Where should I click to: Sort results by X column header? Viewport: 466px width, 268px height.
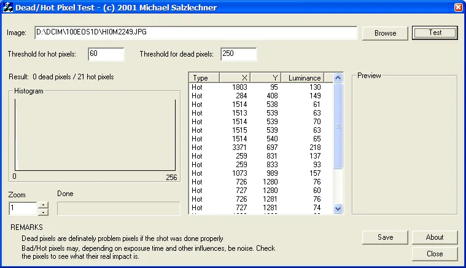coord(235,78)
